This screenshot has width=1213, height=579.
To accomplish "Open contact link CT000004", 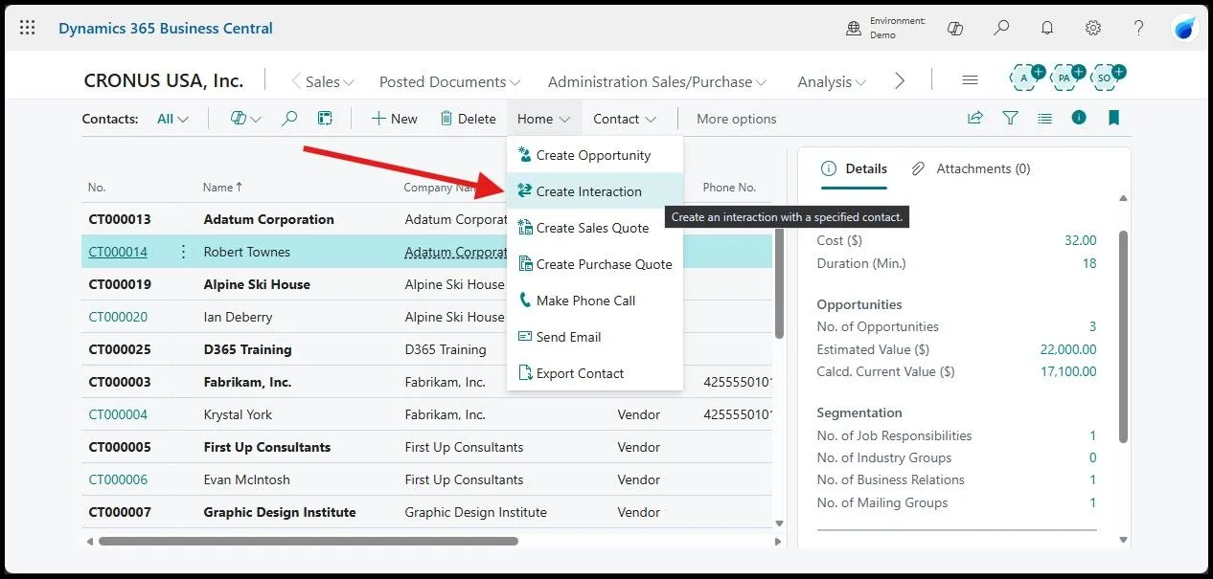I will pos(118,414).
